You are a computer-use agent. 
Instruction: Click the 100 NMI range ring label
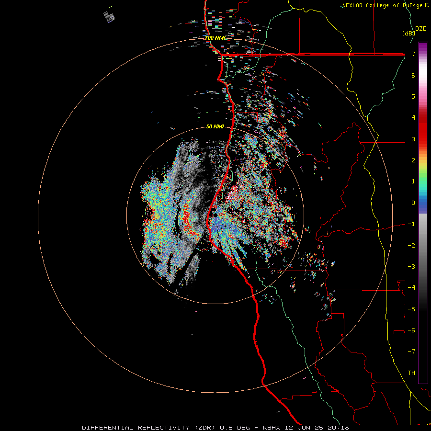click(215, 38)
